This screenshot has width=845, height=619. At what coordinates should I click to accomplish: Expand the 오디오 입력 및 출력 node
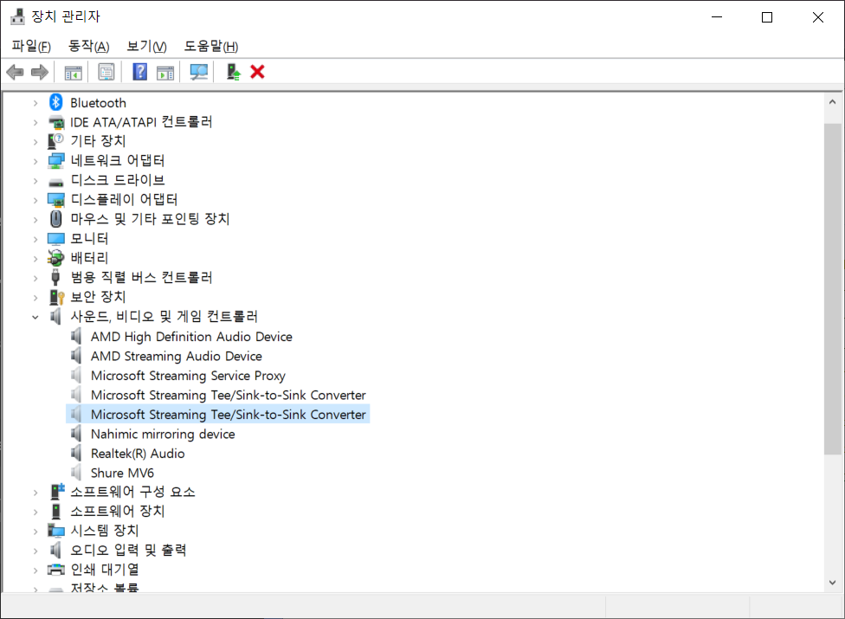click(35, 550)
